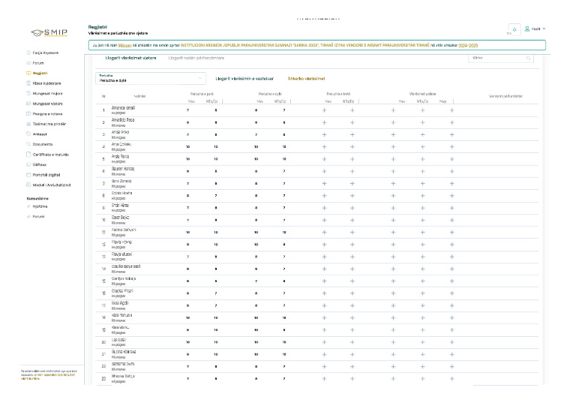Click the Klasa kujdestare sidebar icon
This screenshot has height=403, width=570.
pos(28,84)
